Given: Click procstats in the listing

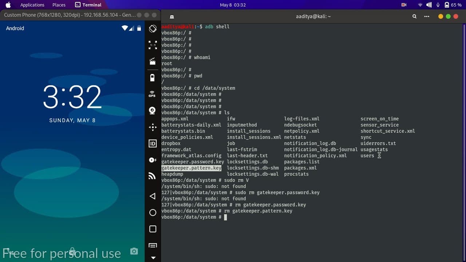Looking at the screenshot, I should pyautogui.click(x=296, y=174).
